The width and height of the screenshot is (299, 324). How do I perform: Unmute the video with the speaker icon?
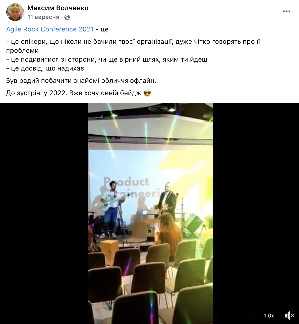289,316
